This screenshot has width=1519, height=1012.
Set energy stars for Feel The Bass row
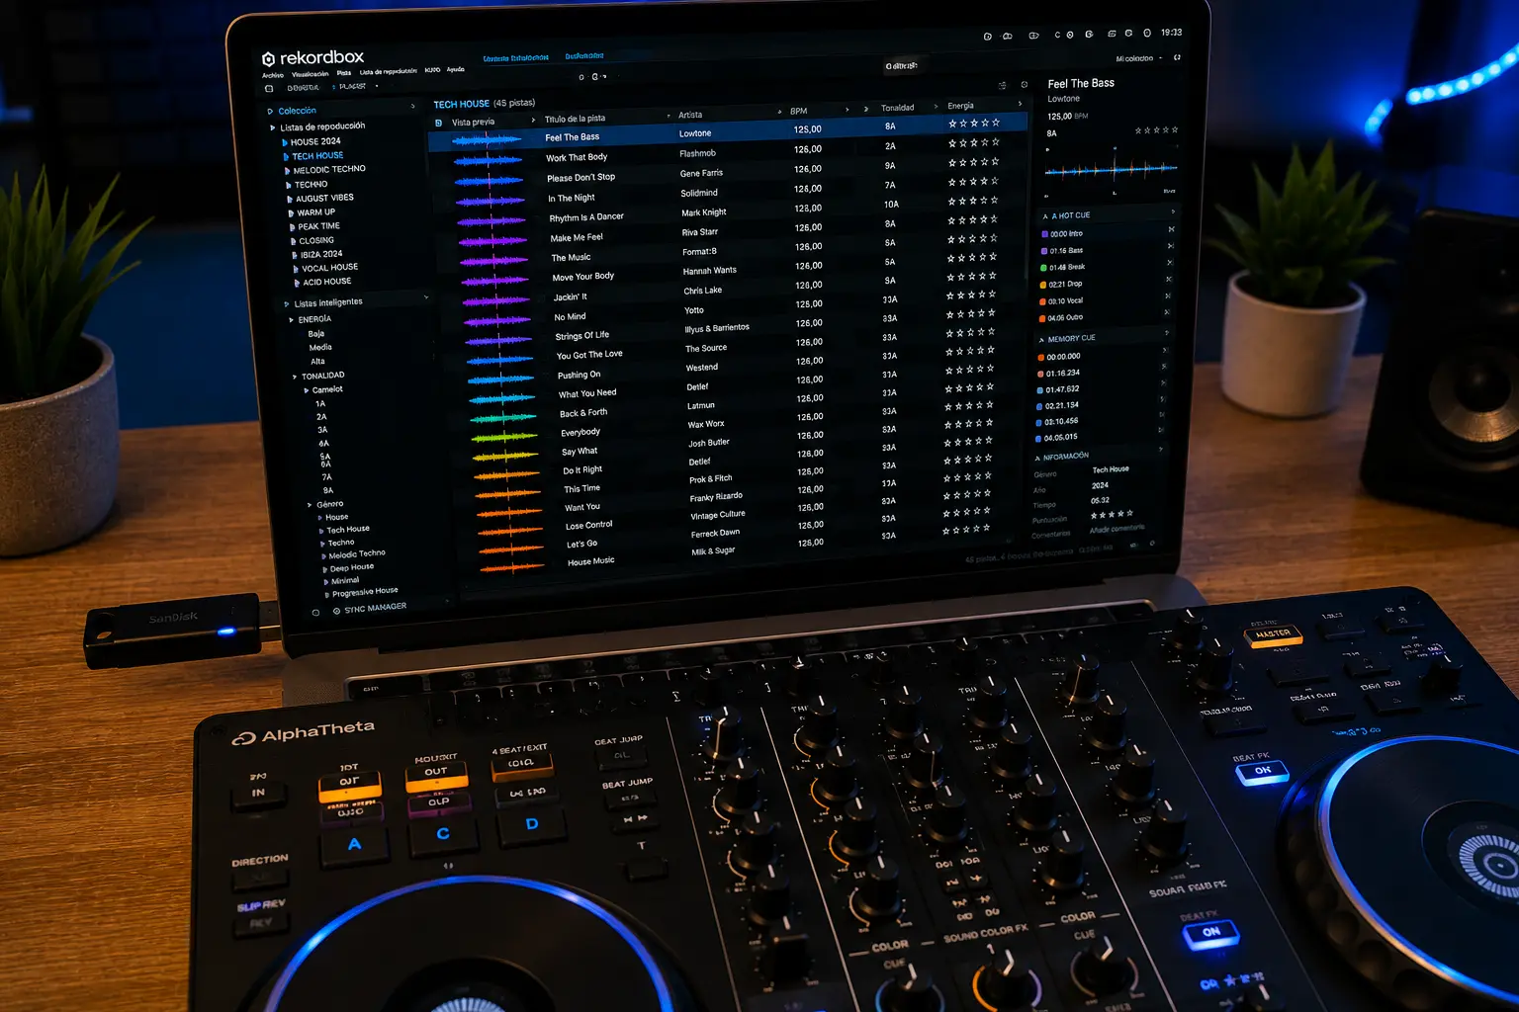(974, 124)
